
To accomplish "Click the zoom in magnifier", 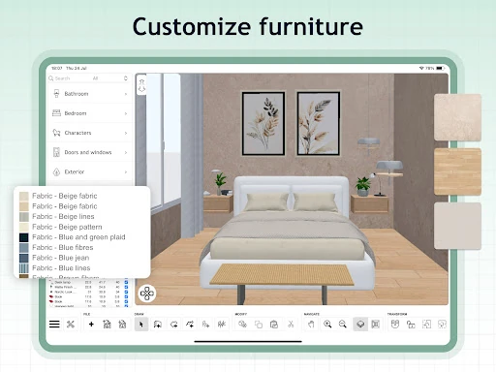I will point(327,325).
